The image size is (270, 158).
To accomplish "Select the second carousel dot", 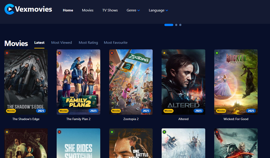I will click(176, 25).
